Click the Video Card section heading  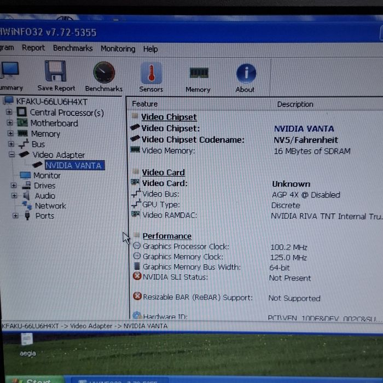click(163, 172)
